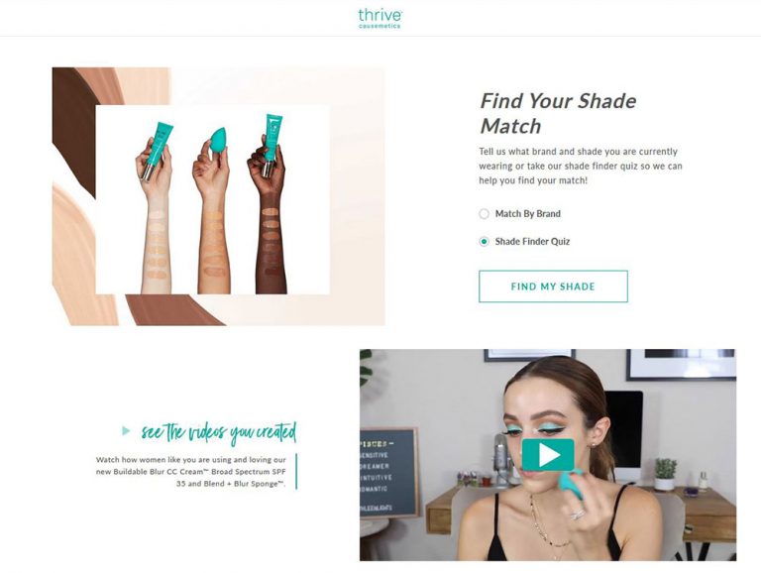Click the Match By Brand label text
The height and width of the screenshot is (573, 761).
click(x=527, y=214)
